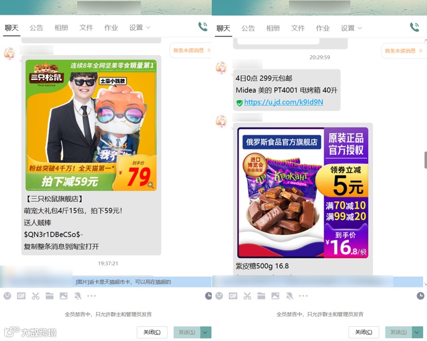Open GIF selector in right chat window
Image resolution: width=427 pixels, height=341 pixels.
point(233,296)
